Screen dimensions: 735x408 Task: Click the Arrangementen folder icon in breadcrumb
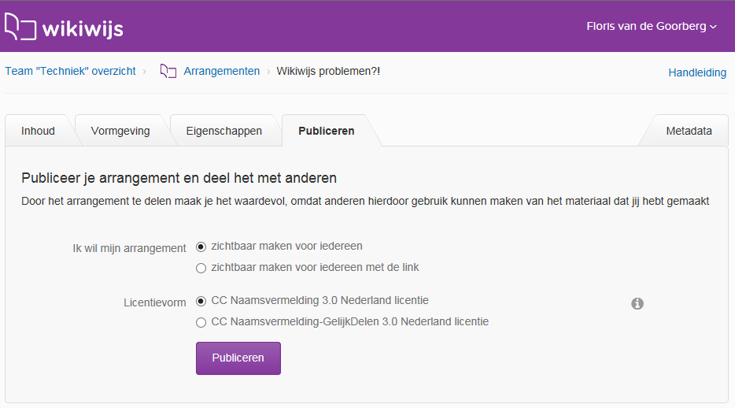point(168,72)
